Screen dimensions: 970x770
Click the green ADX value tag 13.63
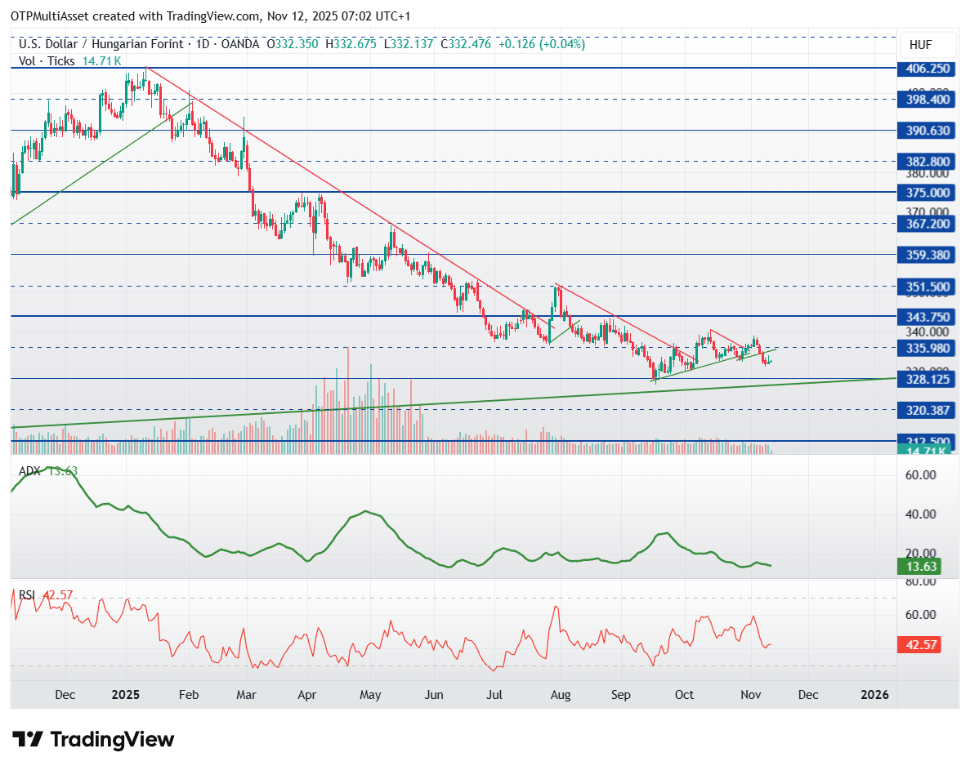924,566
